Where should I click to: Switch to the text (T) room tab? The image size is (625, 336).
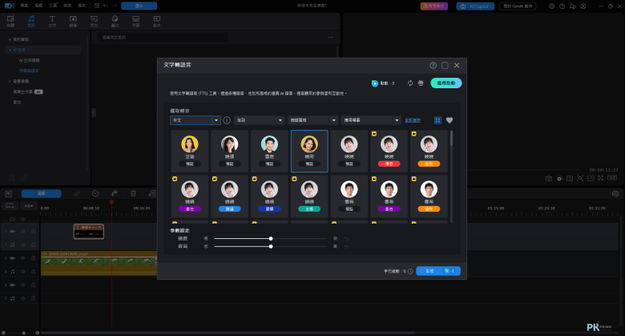coord(52,21)
